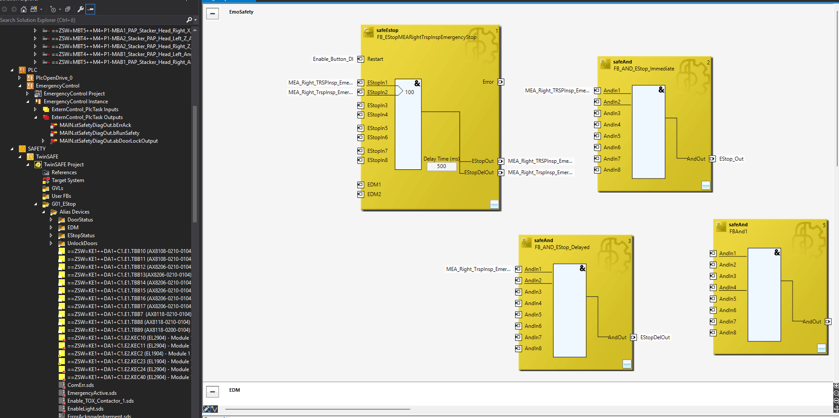Viewport: 839px width, 418px height.
Task: Click the Switch Views folder icon
Action: 34,9
